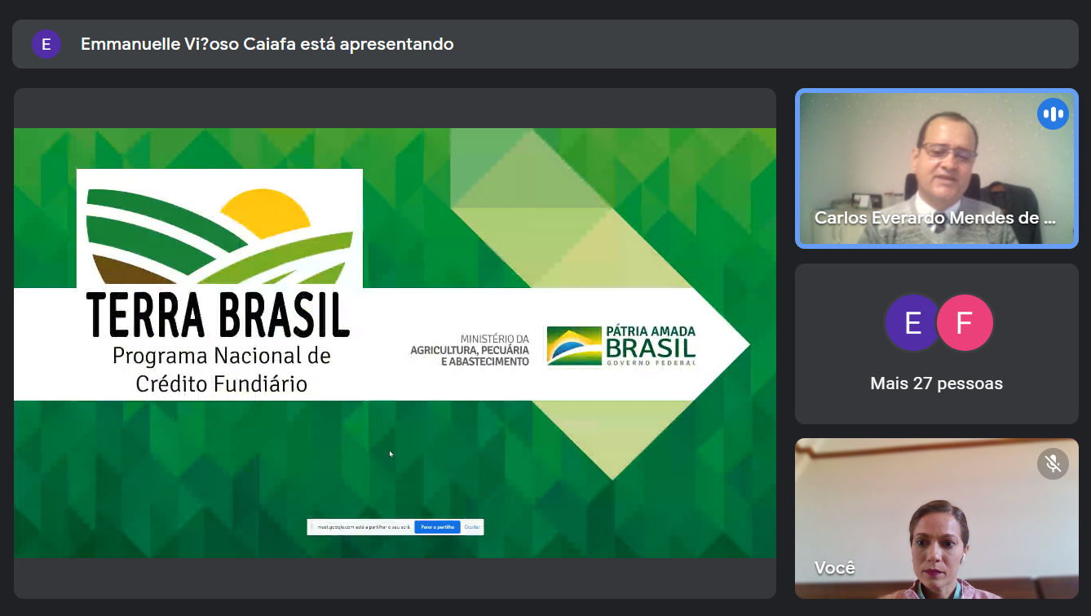
Task: Click 'Parar a partilha' button in sharing bar
Action: 437,527
